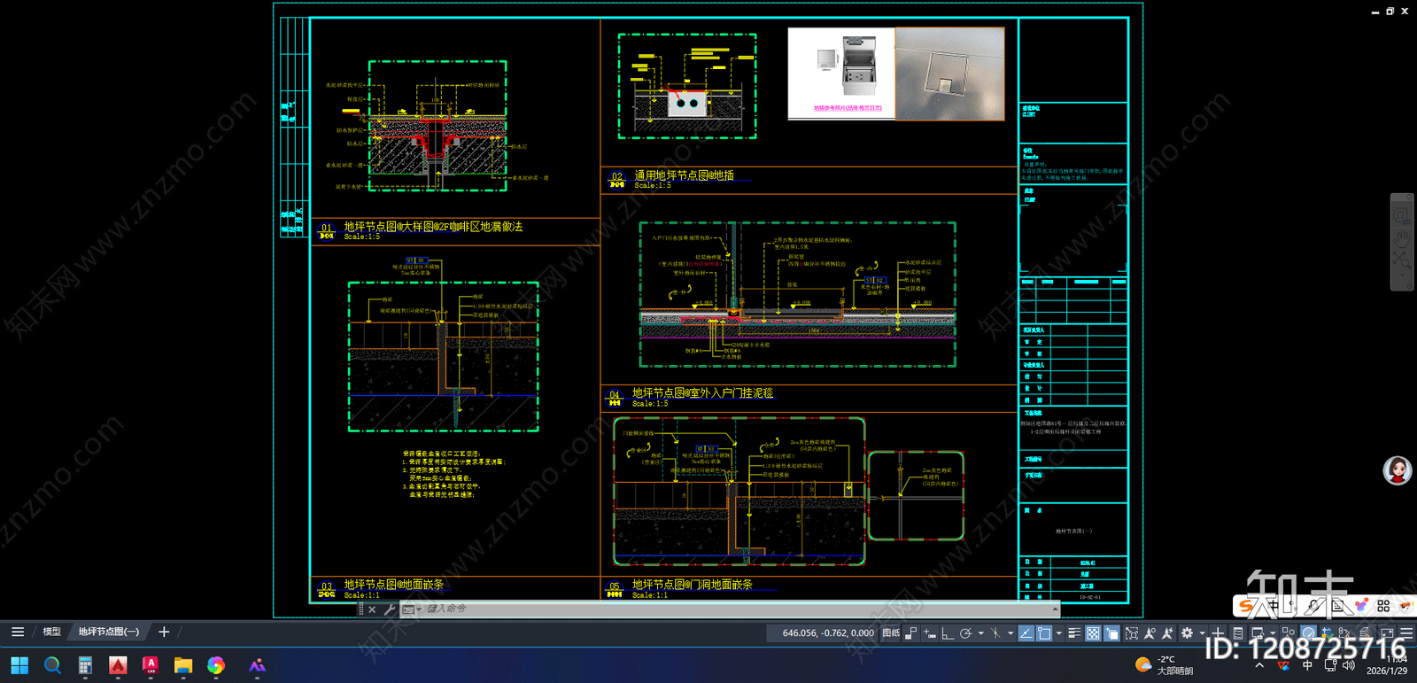Screen dimensions: 1417x683
Task: Toggle lineweight display icon
Action: pyautogui.click(x=1074, y=633)
